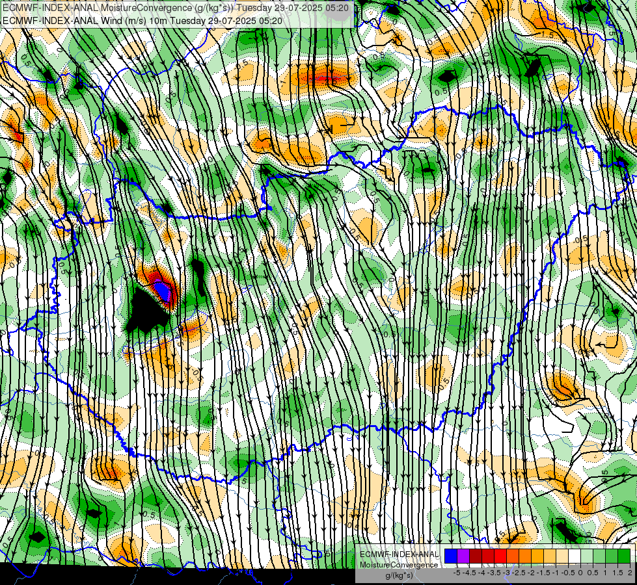
Task: Select the darkest green legend swatch
Action: 624,556
